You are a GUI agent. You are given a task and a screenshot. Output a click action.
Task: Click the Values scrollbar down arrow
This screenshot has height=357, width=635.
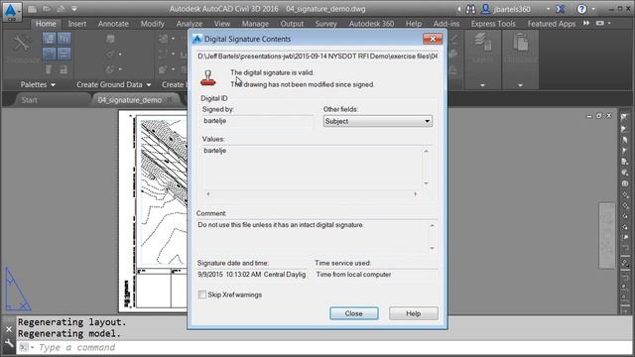point(426,183)
